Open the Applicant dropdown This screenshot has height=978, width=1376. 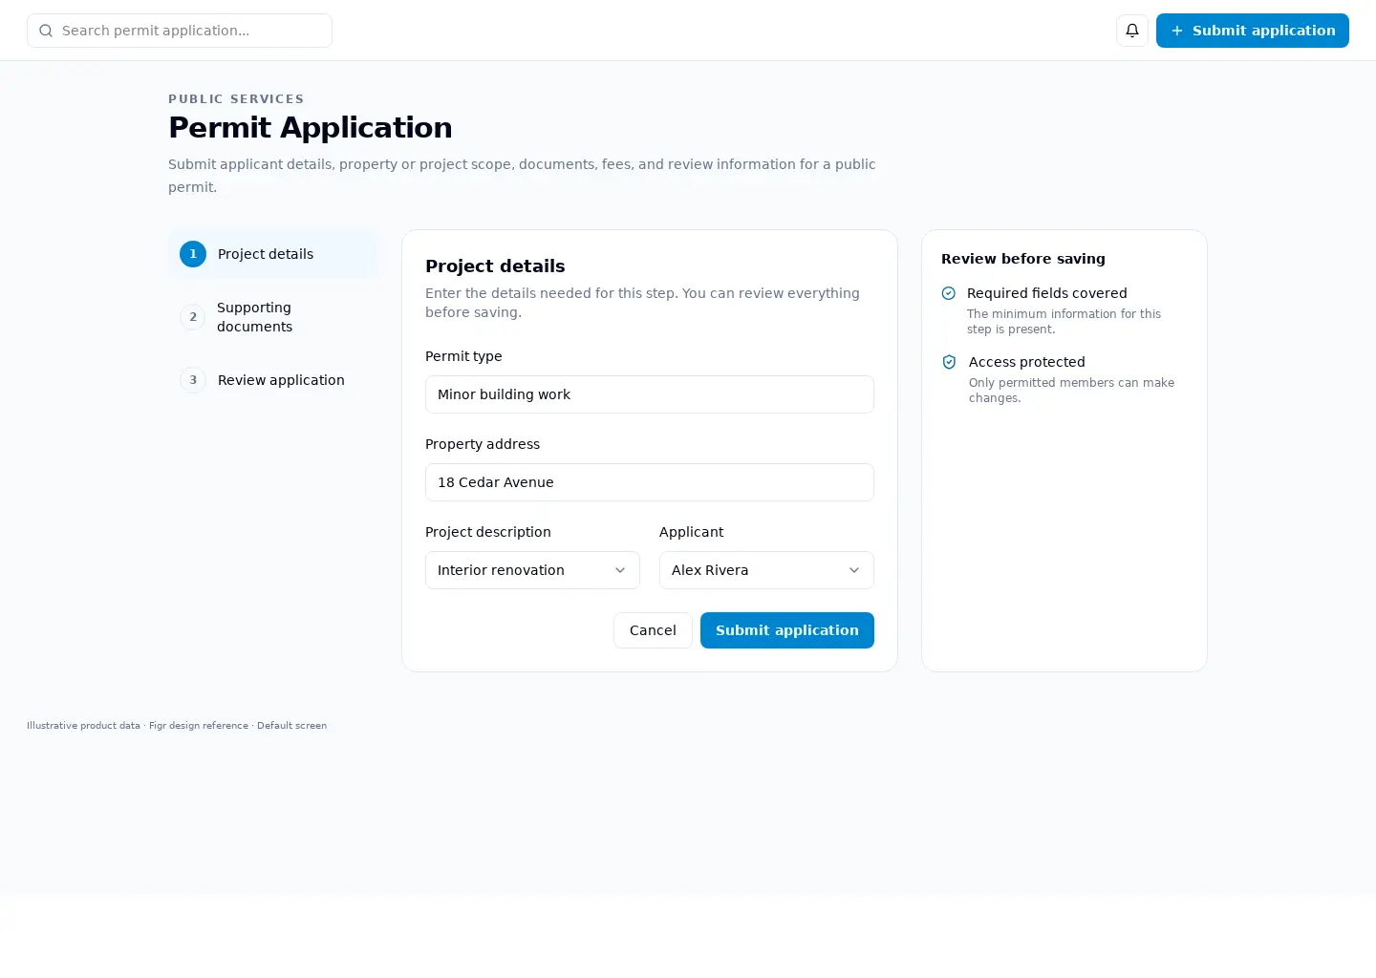[x=766, y=570]
